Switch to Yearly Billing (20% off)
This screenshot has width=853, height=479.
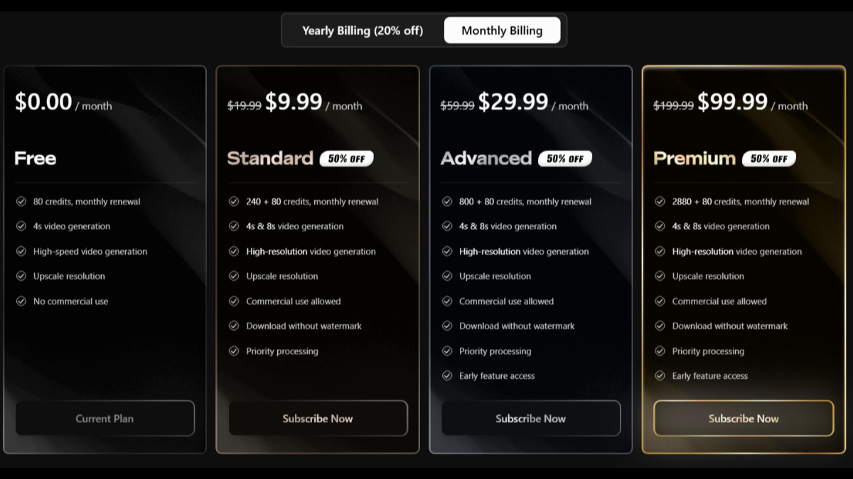coord(363,31)
